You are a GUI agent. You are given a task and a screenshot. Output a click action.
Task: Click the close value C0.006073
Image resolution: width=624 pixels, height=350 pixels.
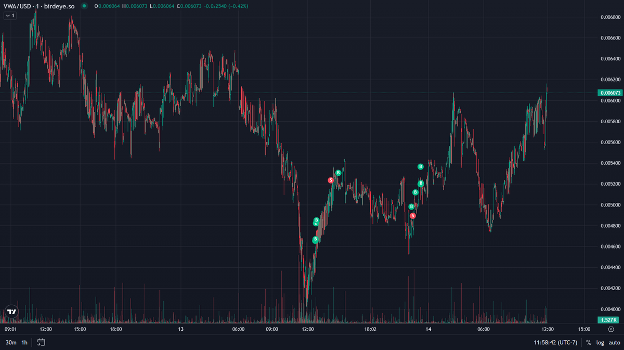[x=189, y=6]
